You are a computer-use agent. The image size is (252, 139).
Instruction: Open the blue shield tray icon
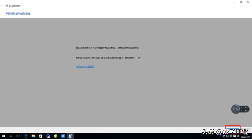(224, 136)
